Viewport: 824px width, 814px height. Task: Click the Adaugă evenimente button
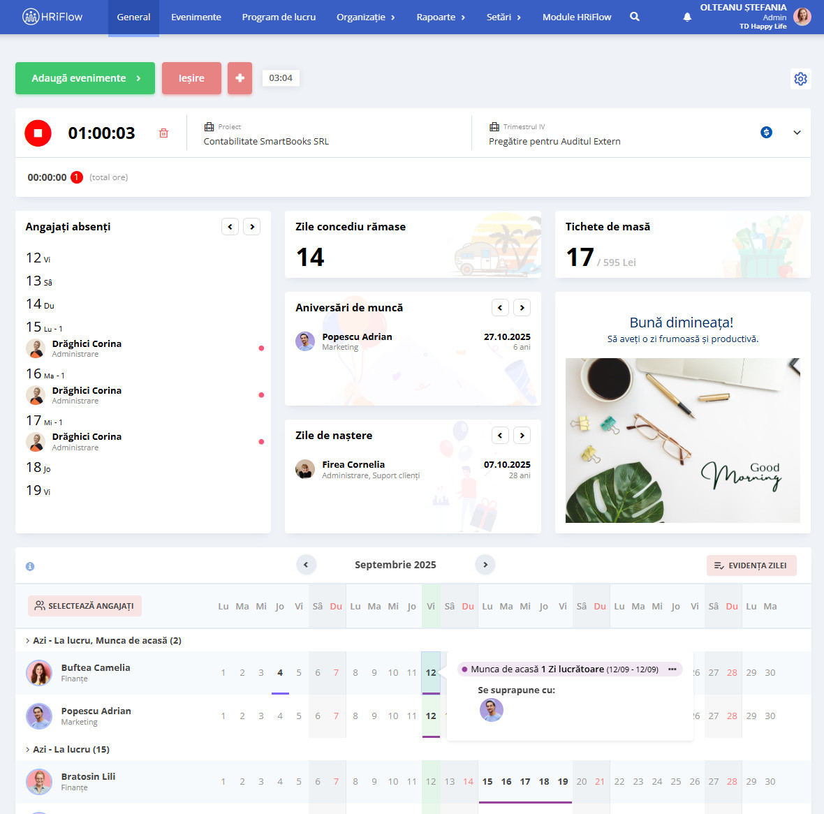85,78
